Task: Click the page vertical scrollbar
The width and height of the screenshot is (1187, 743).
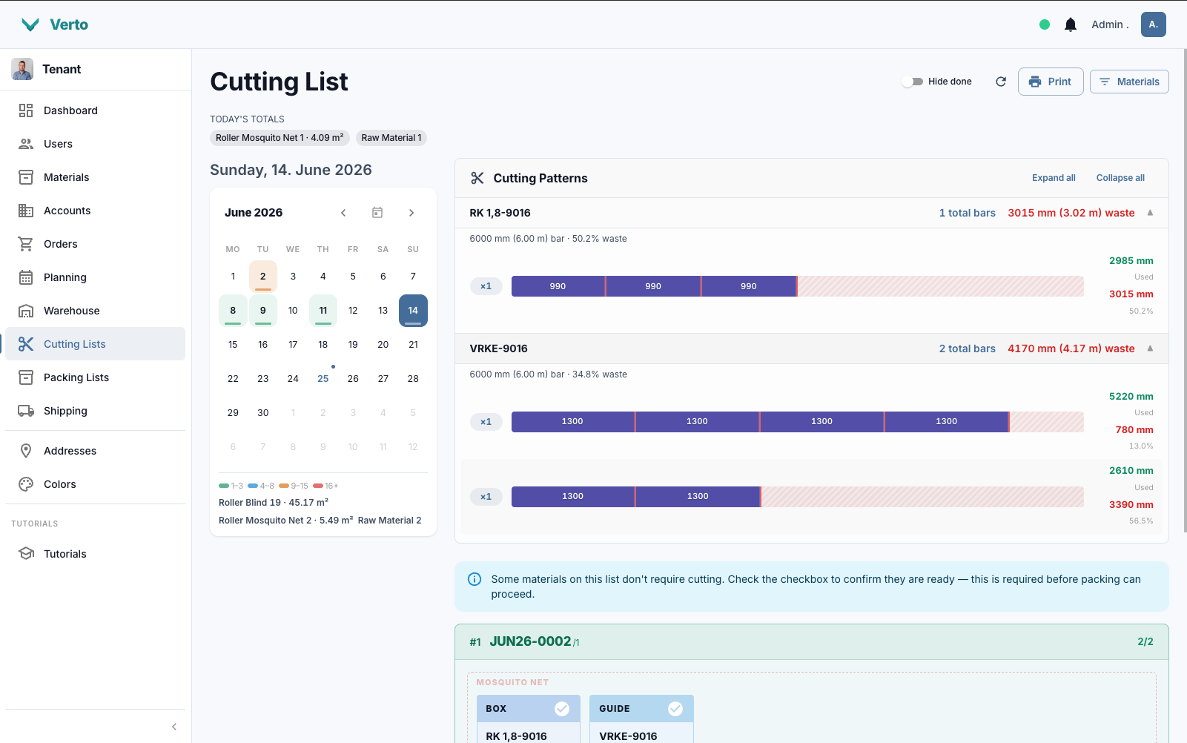Action: pyautogui.click(x=1184, y=291)
